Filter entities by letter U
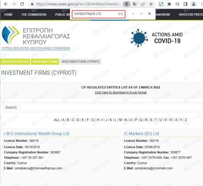The width and height of the screenshot is (203, 186). [x=160, y=120]
